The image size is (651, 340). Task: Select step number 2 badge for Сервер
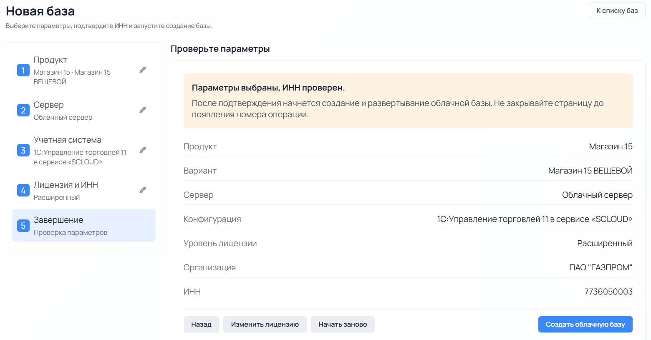point(23,110)
